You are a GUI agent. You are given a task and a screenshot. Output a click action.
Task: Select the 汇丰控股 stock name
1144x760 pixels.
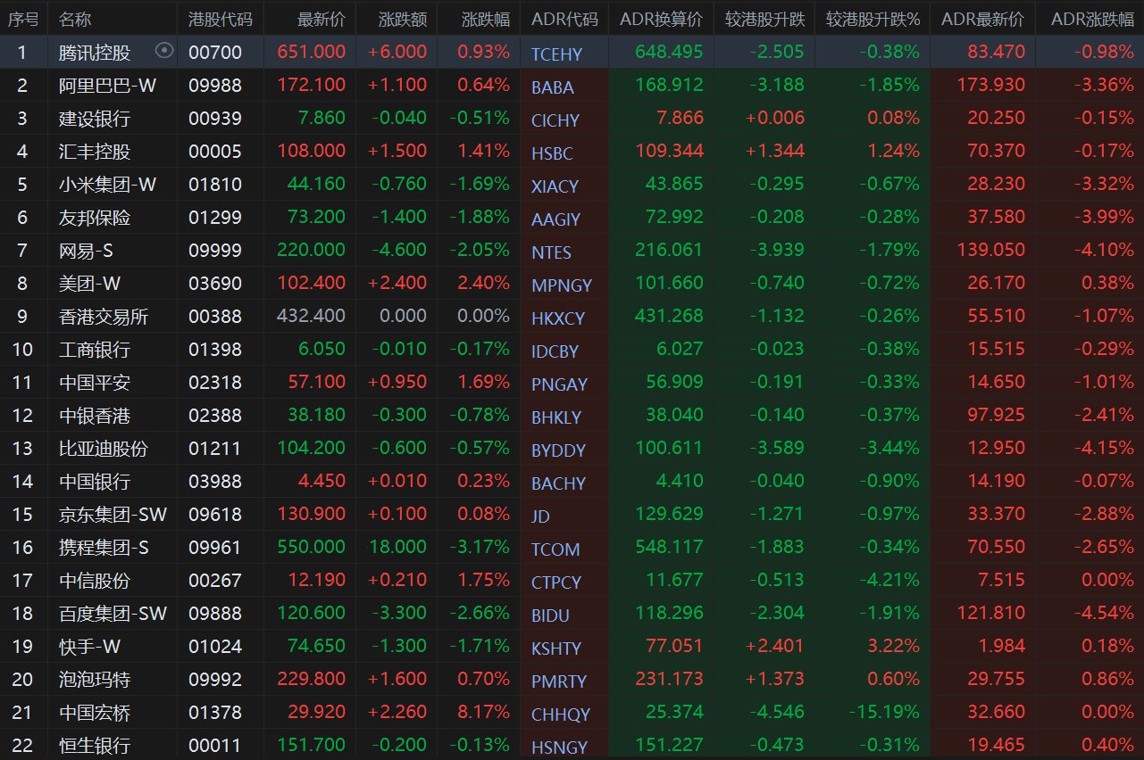click(x=95, y=152)
